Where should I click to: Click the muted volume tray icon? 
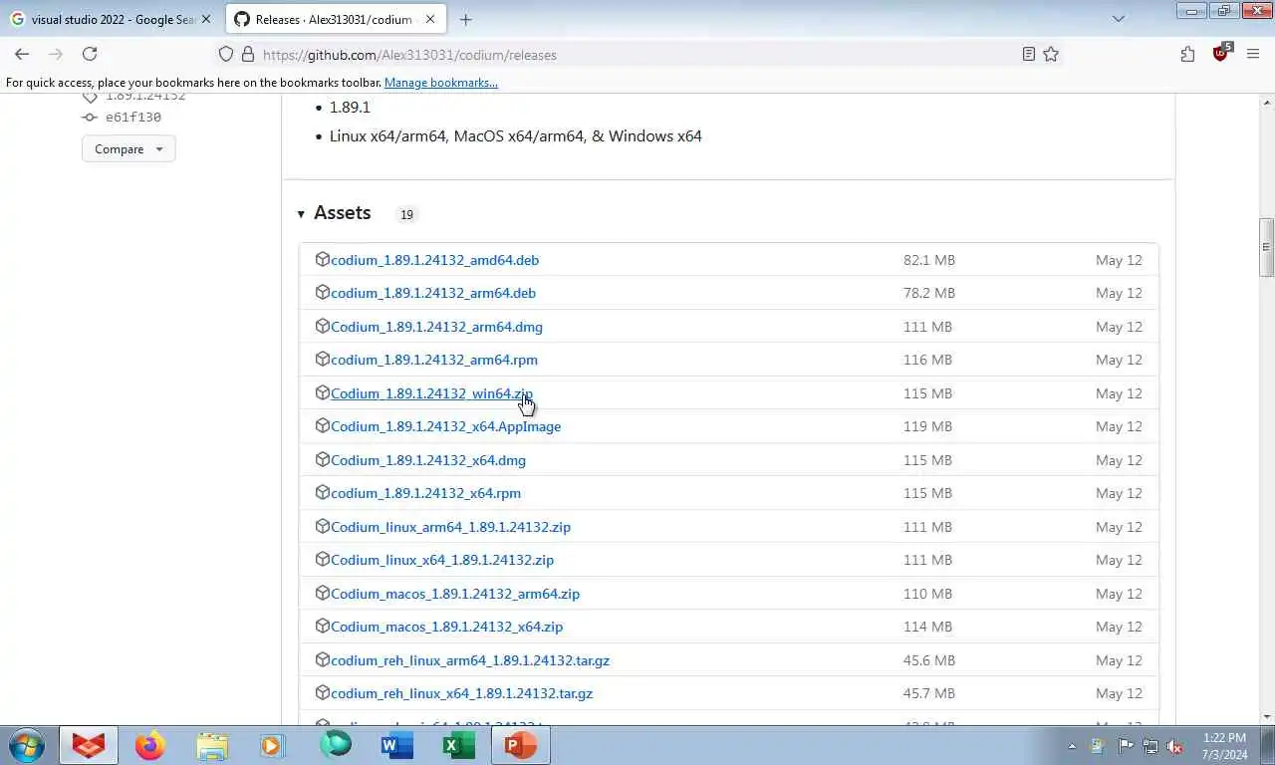point(1174,746)
